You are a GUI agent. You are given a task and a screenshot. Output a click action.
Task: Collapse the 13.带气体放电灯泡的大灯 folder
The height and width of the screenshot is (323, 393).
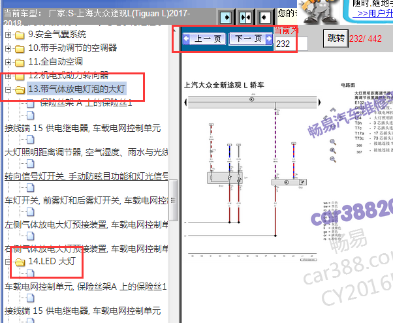coord(8,89)
